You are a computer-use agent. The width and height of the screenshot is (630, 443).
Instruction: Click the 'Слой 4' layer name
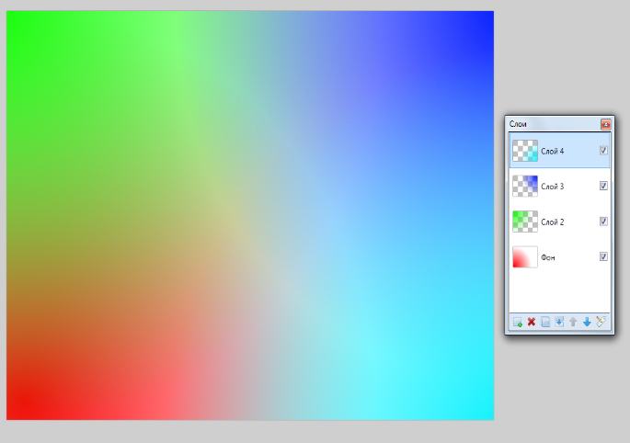(x=553, y=152)
